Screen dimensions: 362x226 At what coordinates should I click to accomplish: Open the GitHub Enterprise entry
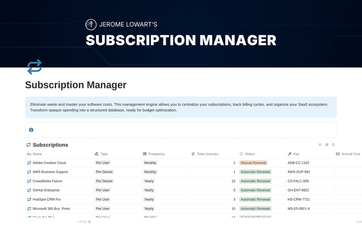point(46,190)
